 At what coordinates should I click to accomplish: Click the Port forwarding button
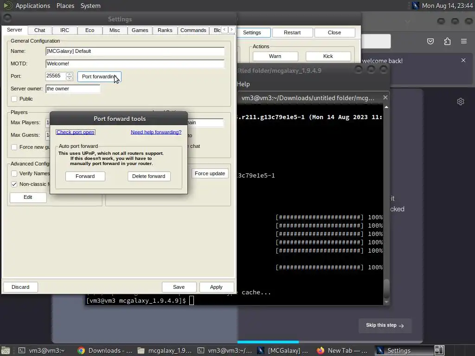(x=99, y=76)
